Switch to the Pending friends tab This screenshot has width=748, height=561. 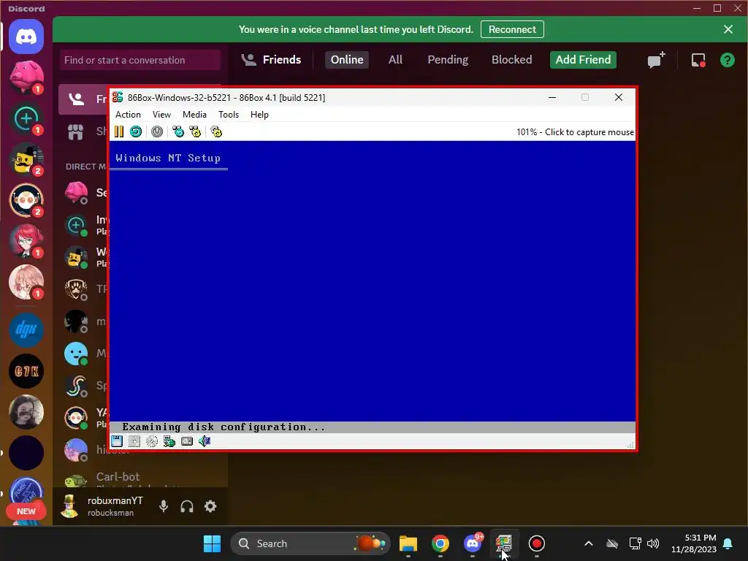[x=448, y=60]
